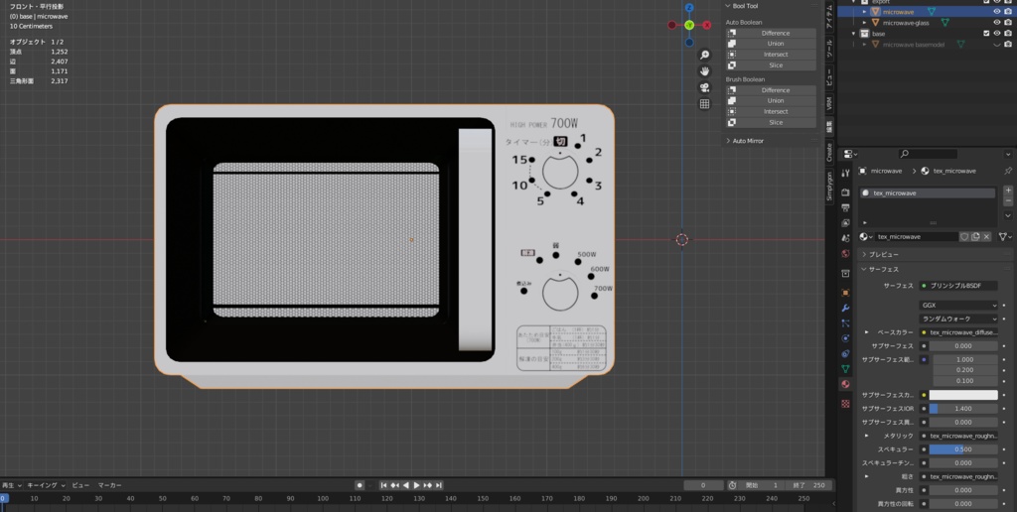Open the material browse dropdown sphere
The height and width of the screenshot is (512, 1017).
point(866,236)
